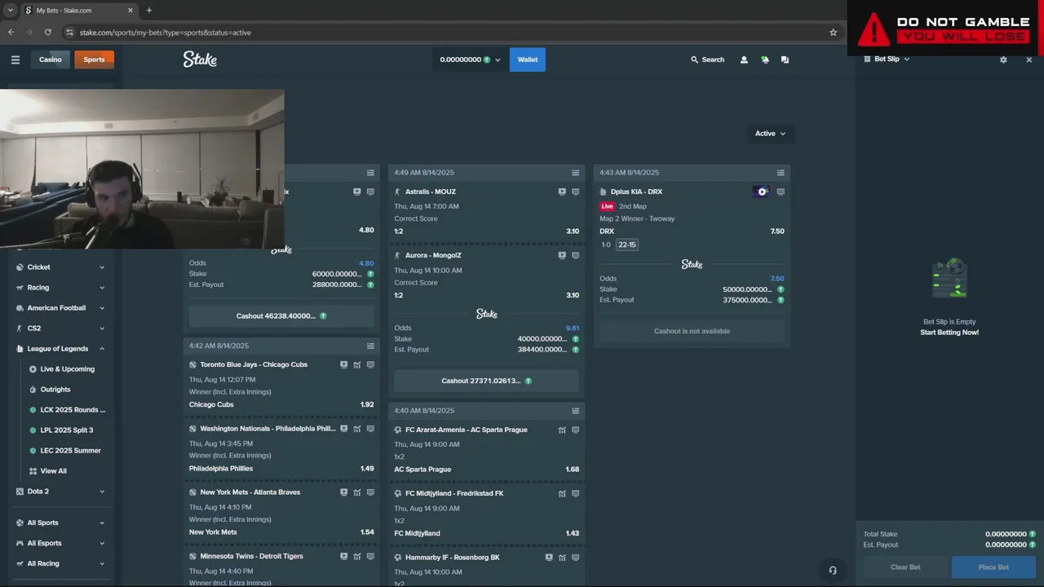Open scoreboard icon for Hammarby IF - Rosenborg BK
The height and width of the screenshot is (587, 1044).
click(575, 558)
